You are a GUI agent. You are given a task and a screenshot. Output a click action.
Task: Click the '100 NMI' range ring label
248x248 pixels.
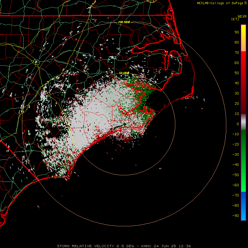(x=124, y=22)
